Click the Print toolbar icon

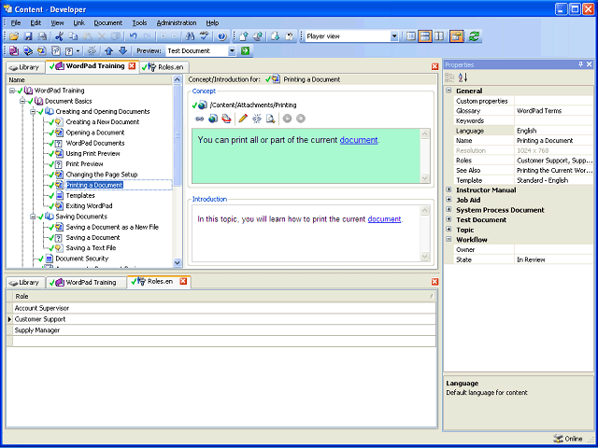coord(42,36)
